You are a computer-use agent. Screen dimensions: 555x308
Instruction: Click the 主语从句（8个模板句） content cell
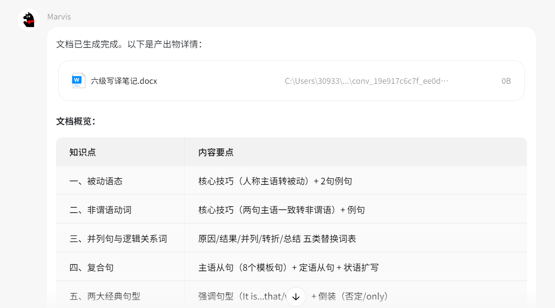click(x=356, y=267)
